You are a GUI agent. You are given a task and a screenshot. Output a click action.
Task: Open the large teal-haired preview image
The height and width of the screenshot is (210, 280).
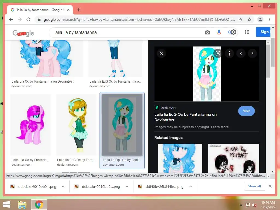click(x=207, y=74)
